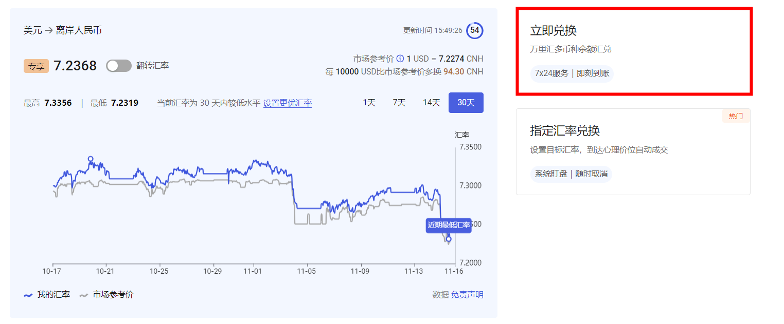This screenshot has height=324, width=784.
Task: Click the 7x24服务即刻到账 tag
Action: click(x=572, y=73)
